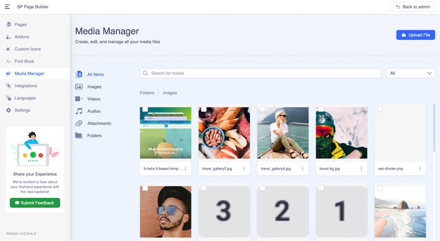The image size is (440, 241).
Task: Tick the checkbox on travel_gallery3.jpg
Action: click(x=204, y=109)
